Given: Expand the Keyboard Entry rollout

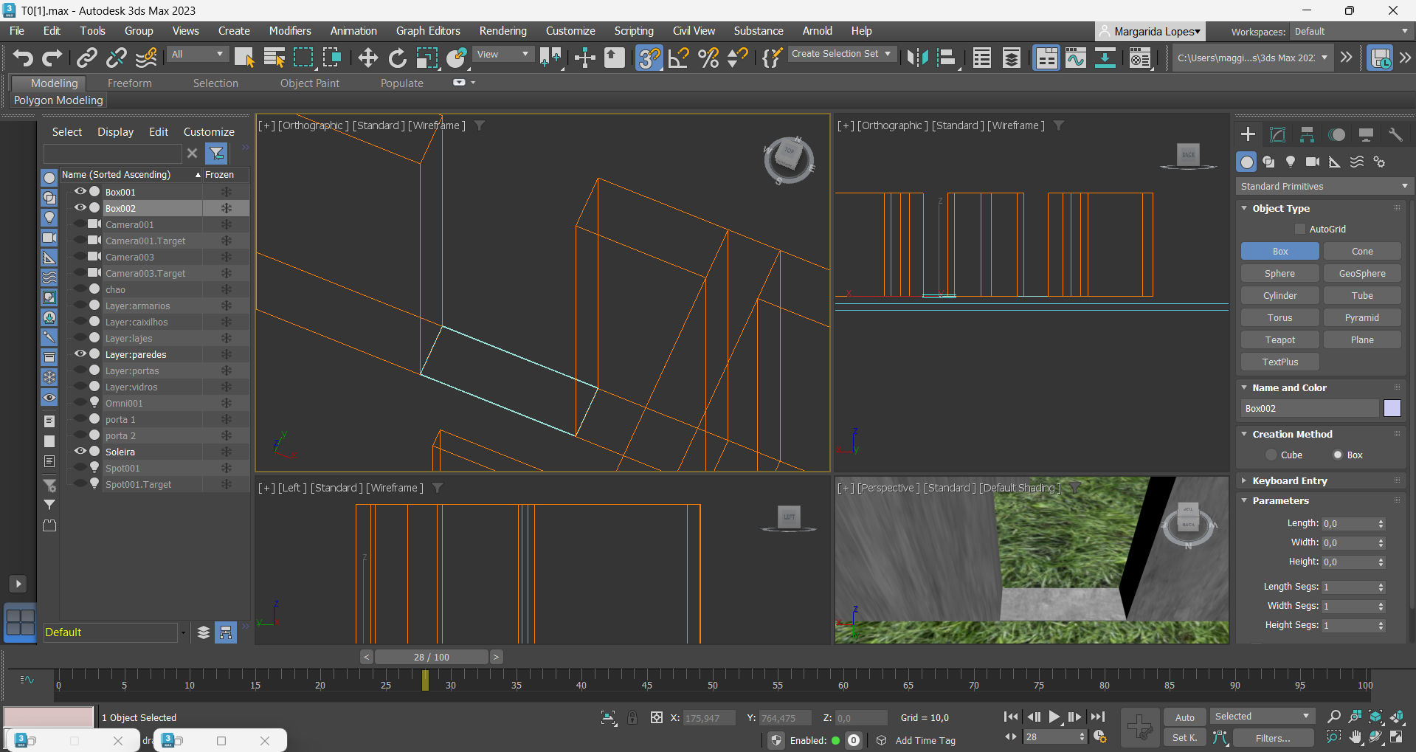Looking at the screenshot, I should coord(1289,481).
